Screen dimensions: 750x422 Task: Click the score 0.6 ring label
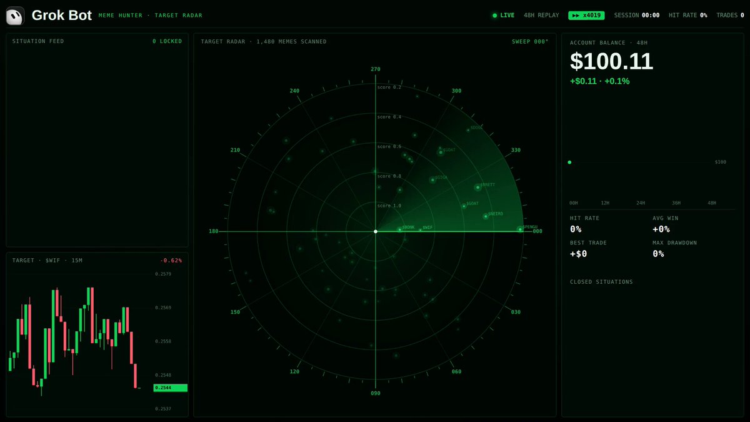coord(389,146)
